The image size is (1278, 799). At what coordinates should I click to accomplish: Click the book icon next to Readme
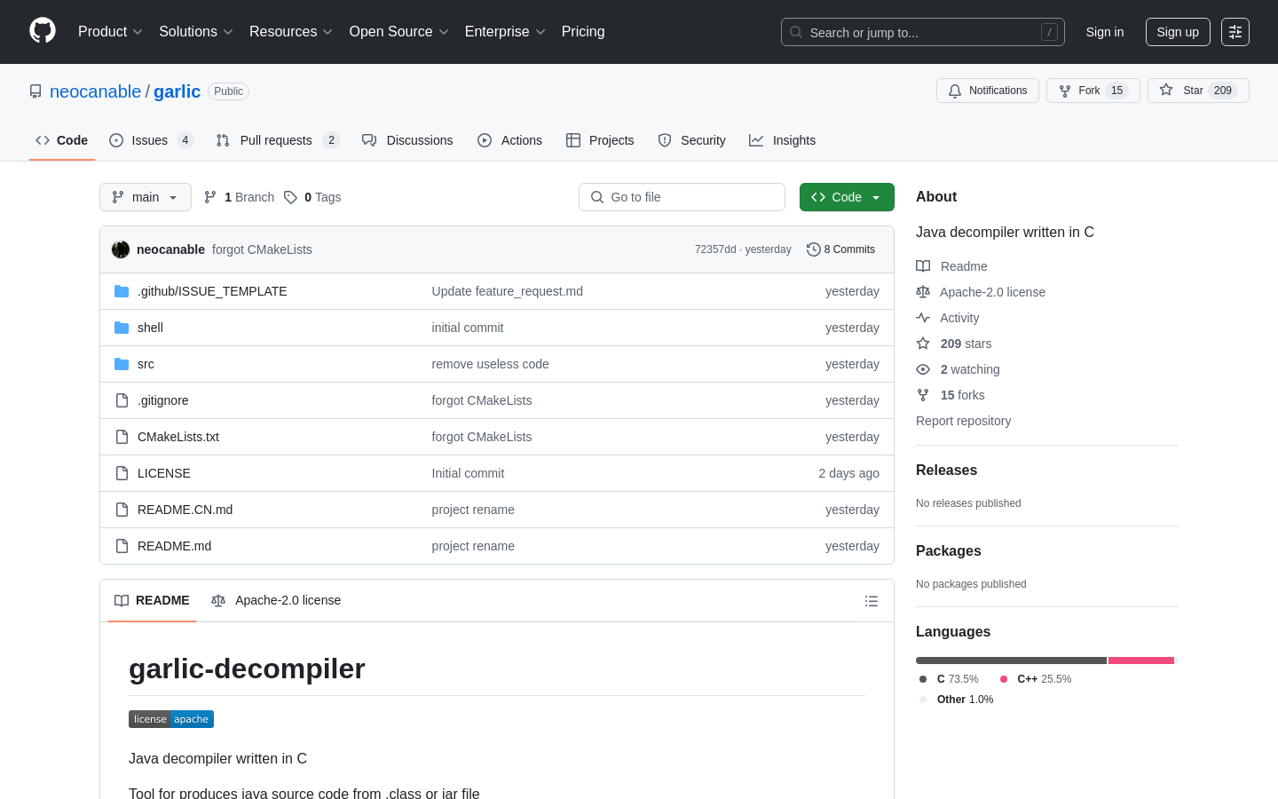[x=923, y=266]
